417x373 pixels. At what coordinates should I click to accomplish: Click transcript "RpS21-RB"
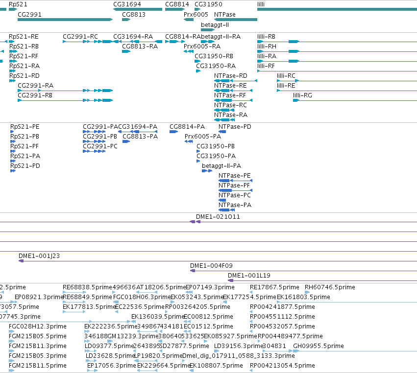pyautogui.click(x=24, y=47)
